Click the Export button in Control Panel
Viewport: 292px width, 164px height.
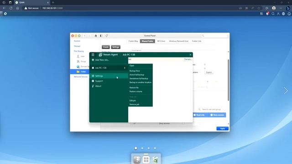(x=209, y=72)
